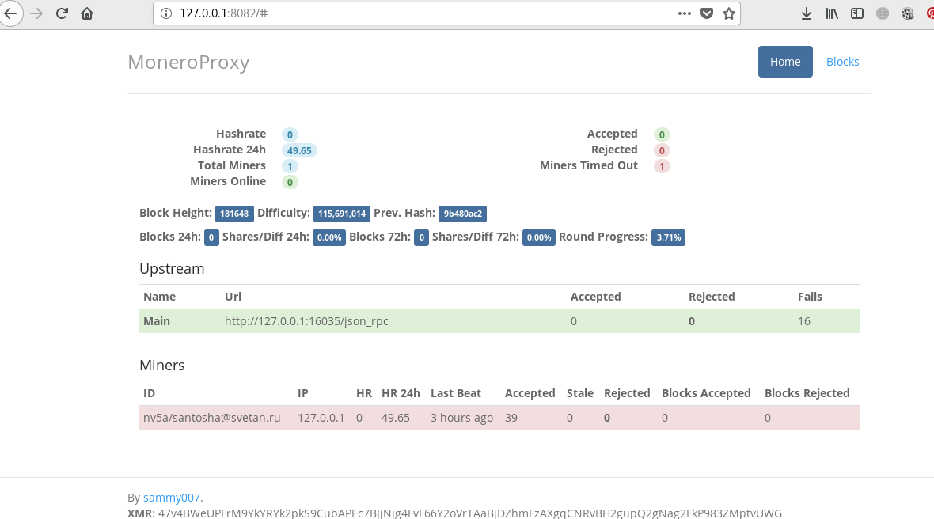The image size is (934, 519).
Task: Click the difficulty 115,691,014 badge
Action: coord(342,214)
